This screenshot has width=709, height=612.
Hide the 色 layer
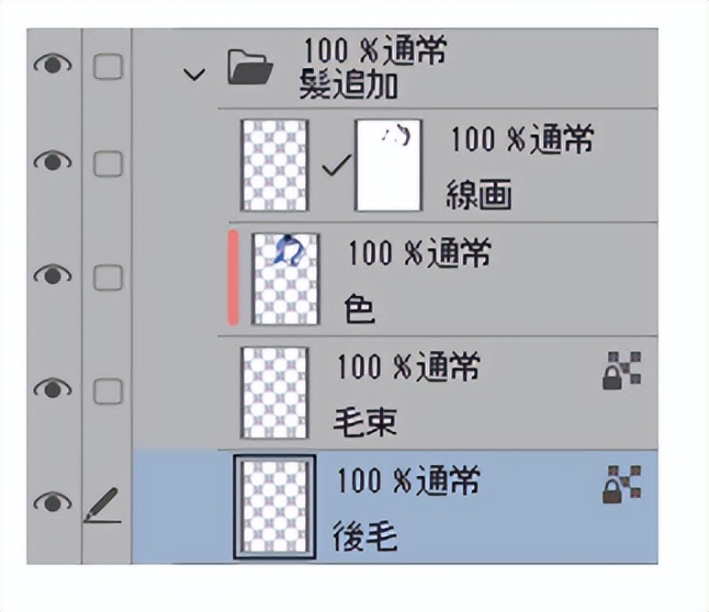click(x=52, y=275)
